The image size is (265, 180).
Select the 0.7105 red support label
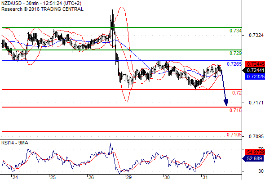(x=234, y=135)
